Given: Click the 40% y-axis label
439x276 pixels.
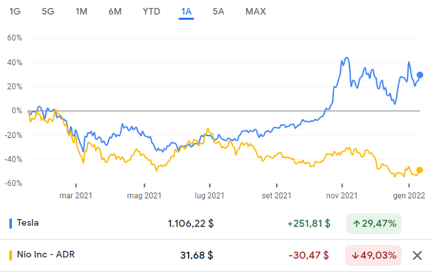Looking at the screenshot, I should tap(15, 62).
